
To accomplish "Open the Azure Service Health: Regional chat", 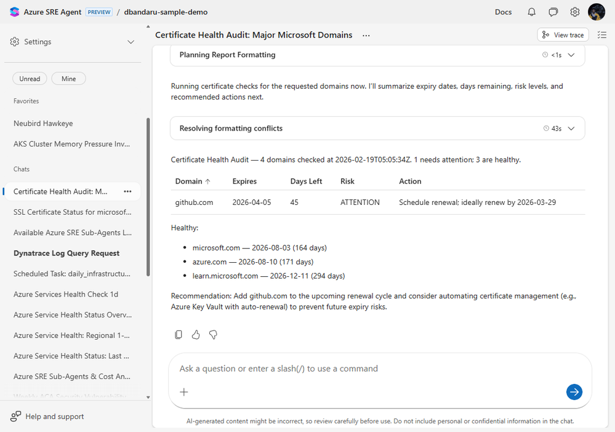I will coord(72,335).
